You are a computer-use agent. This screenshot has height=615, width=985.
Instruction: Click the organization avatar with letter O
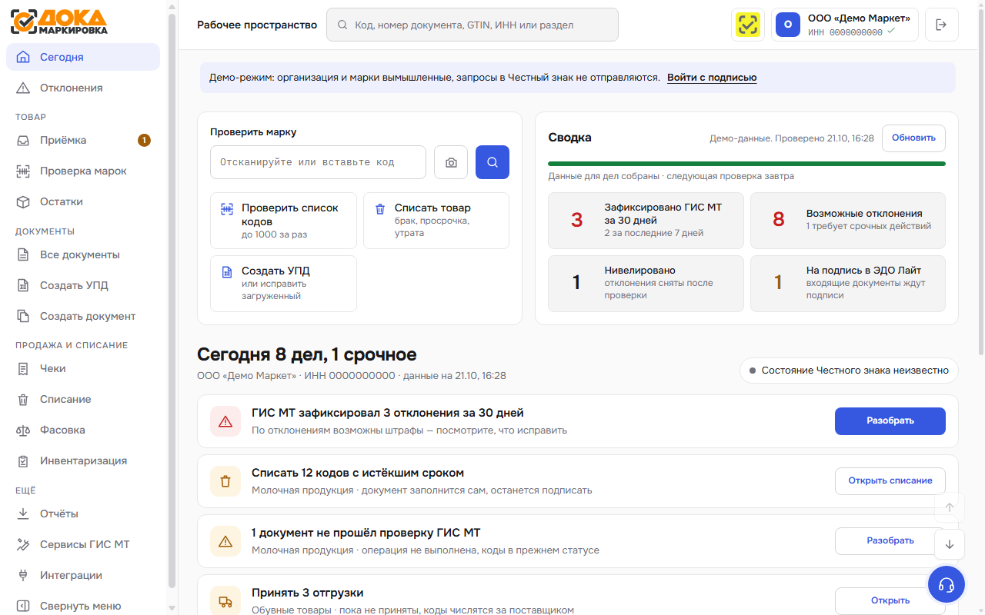[x=788, y=25]
